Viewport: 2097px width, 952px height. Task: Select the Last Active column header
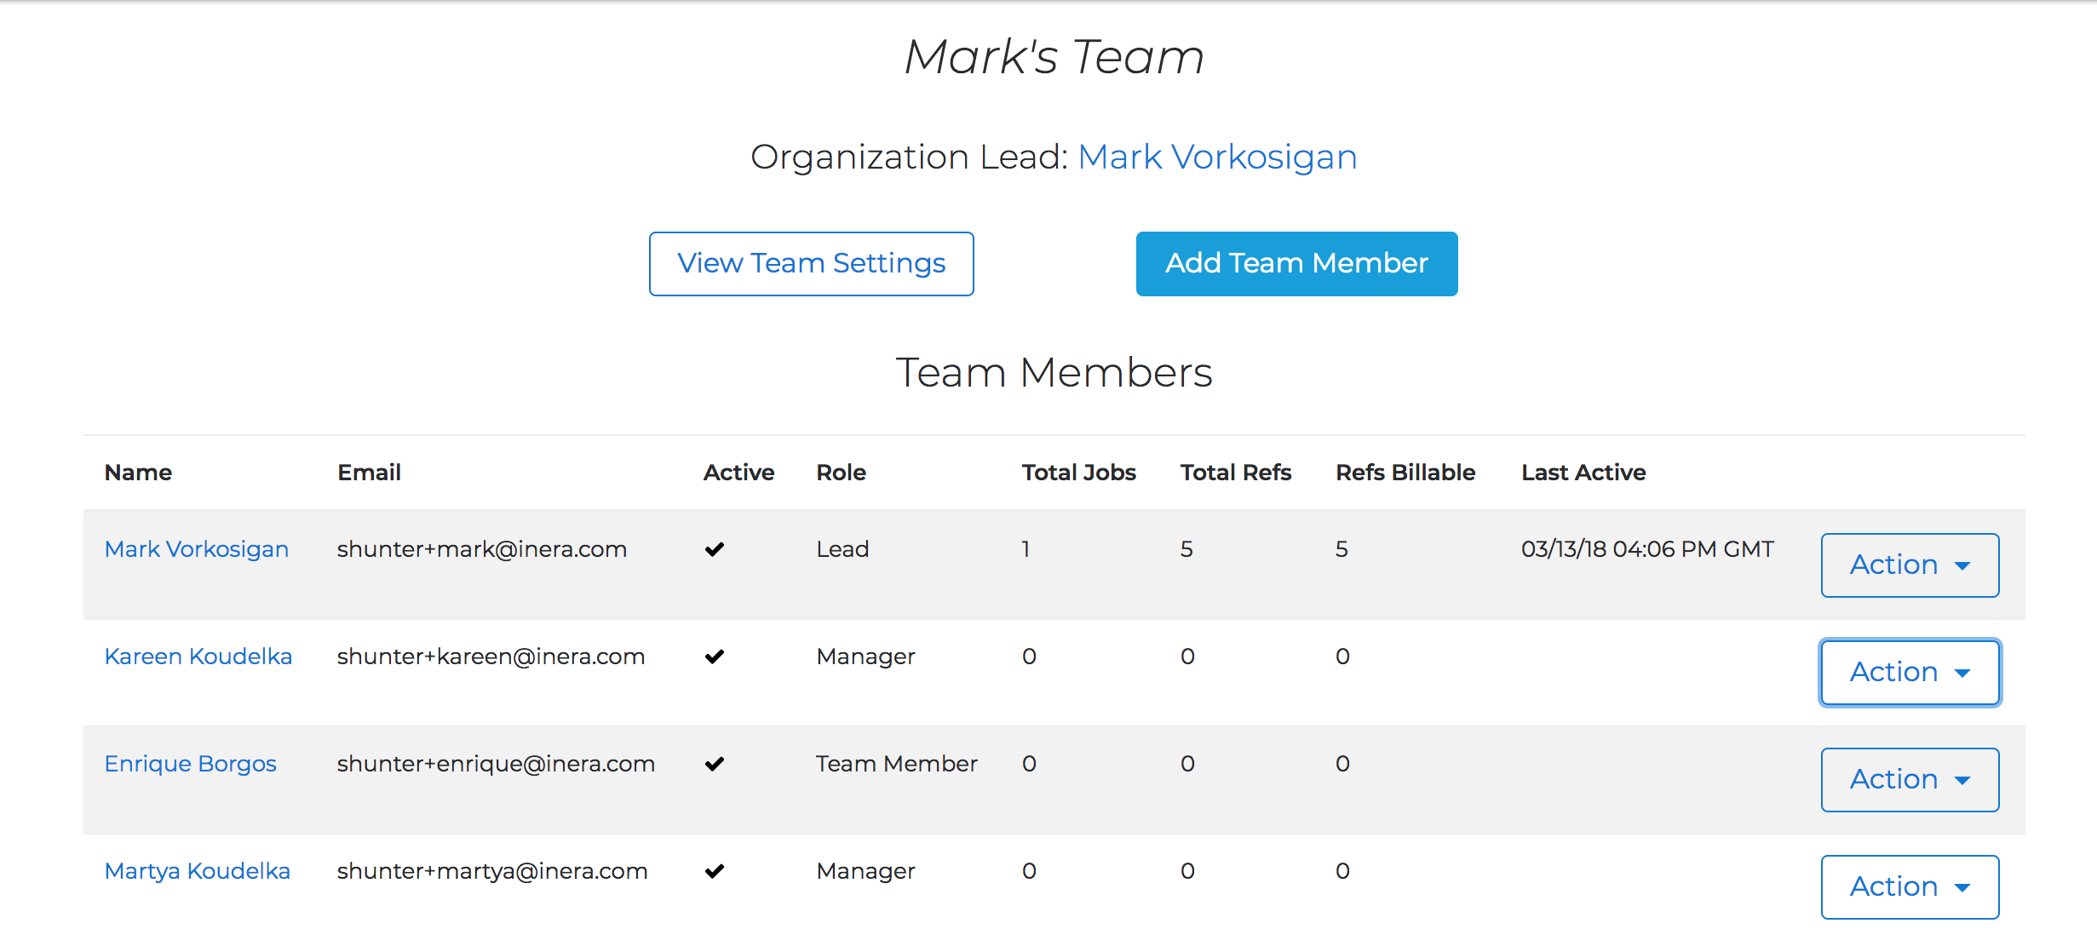[1583, 473]
